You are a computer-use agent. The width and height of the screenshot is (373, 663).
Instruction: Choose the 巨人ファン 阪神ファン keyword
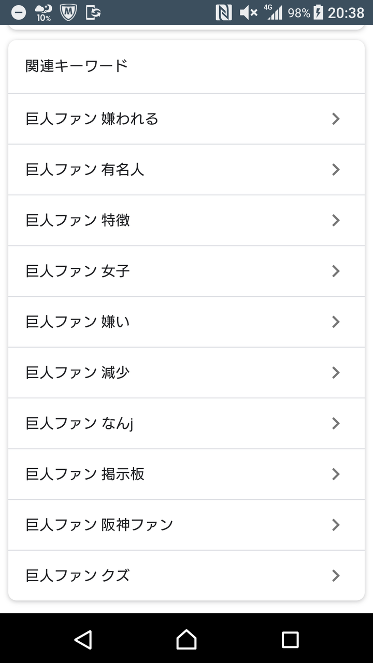pos(99,525)
